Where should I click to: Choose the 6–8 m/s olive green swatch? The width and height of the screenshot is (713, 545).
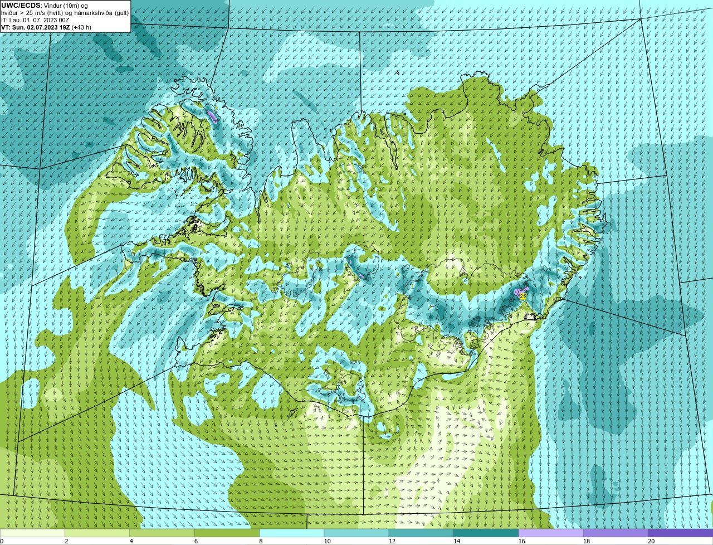227,533
